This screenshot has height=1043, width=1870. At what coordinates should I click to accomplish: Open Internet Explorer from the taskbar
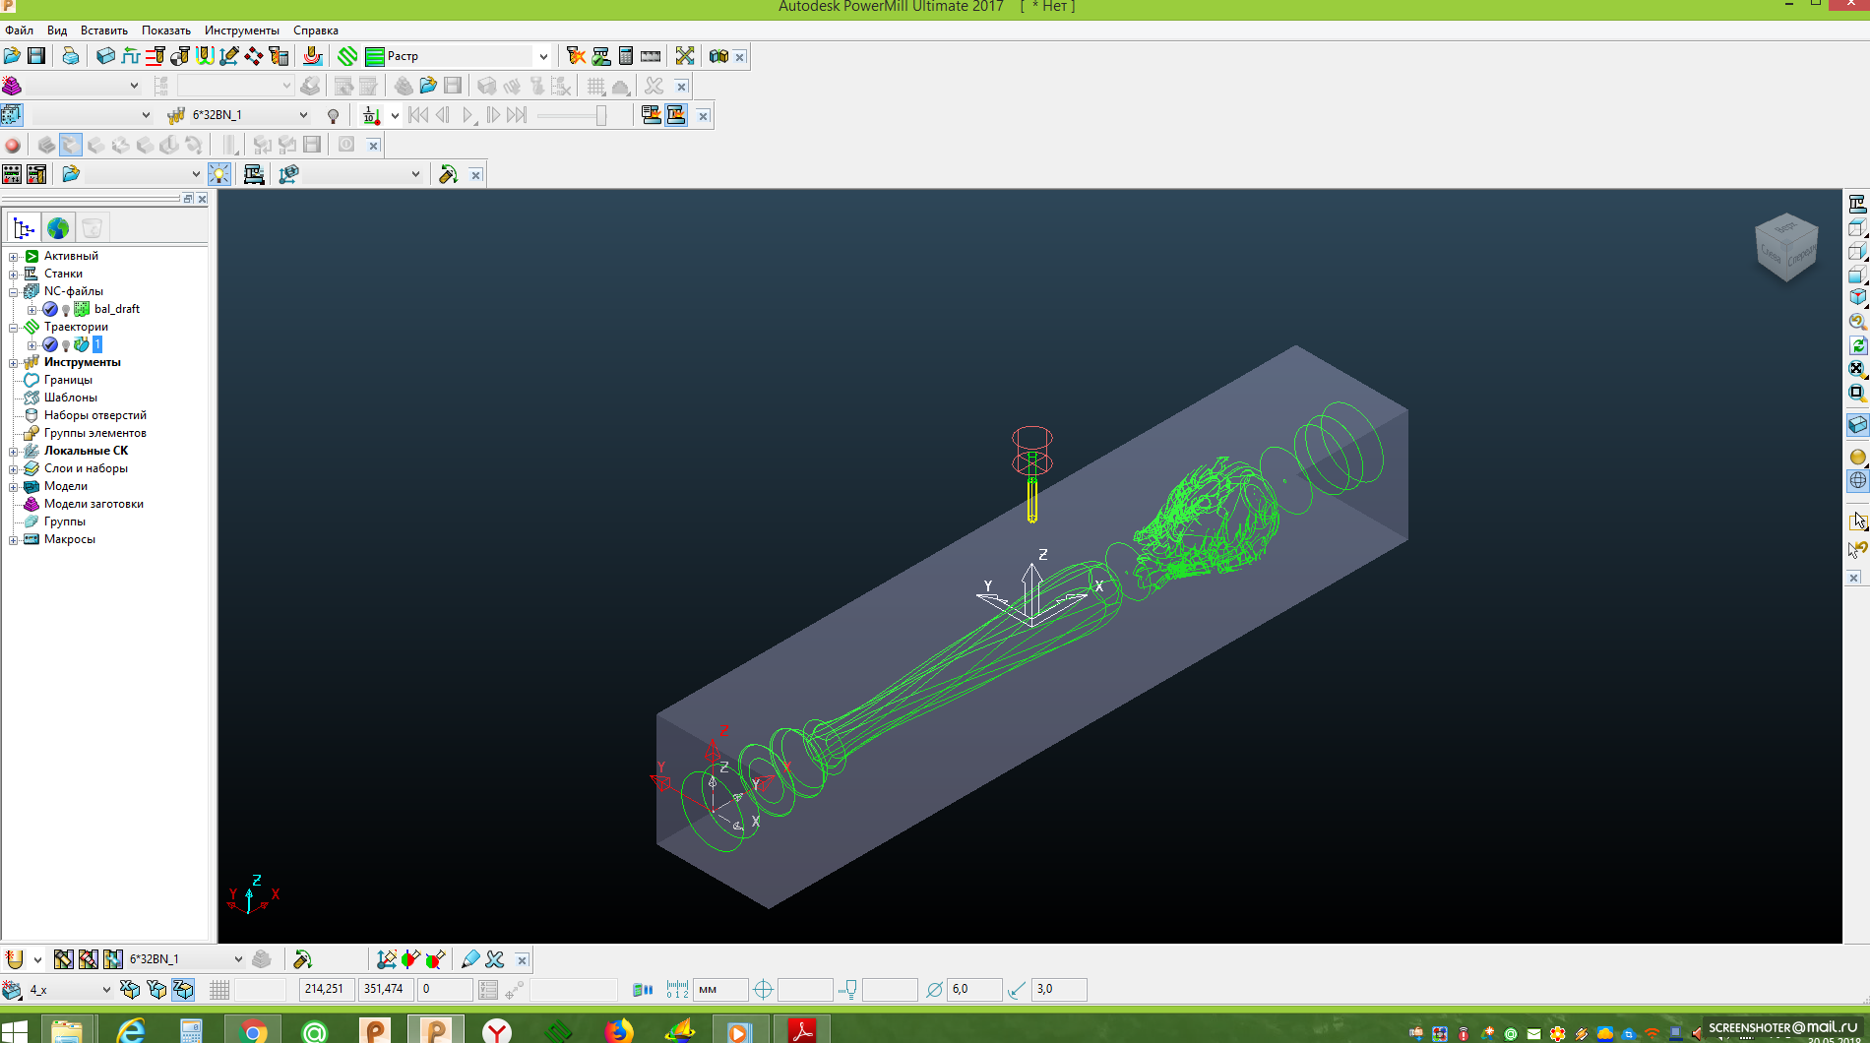tap(131, 1030)
